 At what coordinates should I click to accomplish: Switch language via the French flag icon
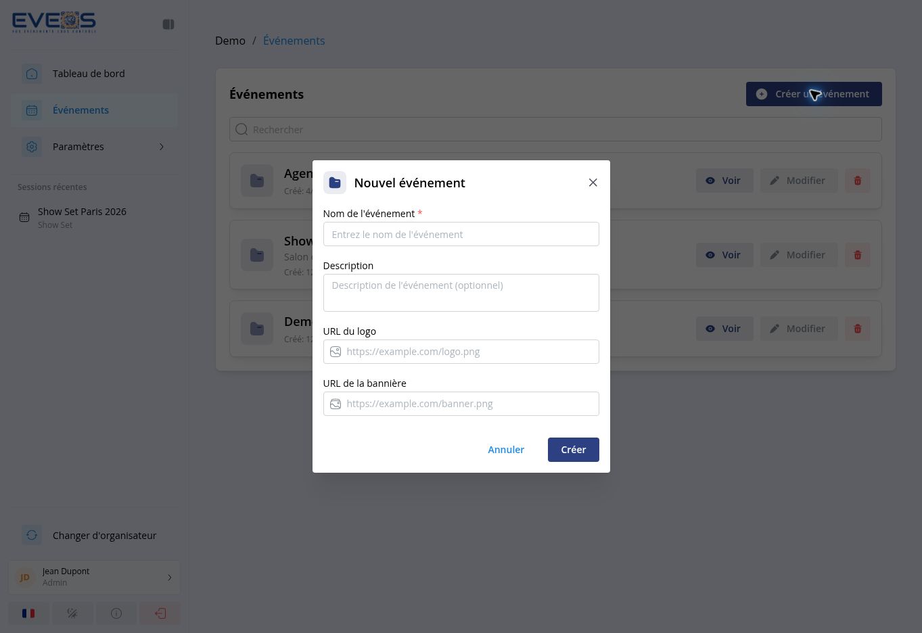[28, 613]
